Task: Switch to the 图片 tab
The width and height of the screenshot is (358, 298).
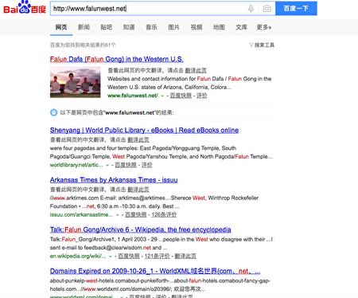Action: click(173, 27)
